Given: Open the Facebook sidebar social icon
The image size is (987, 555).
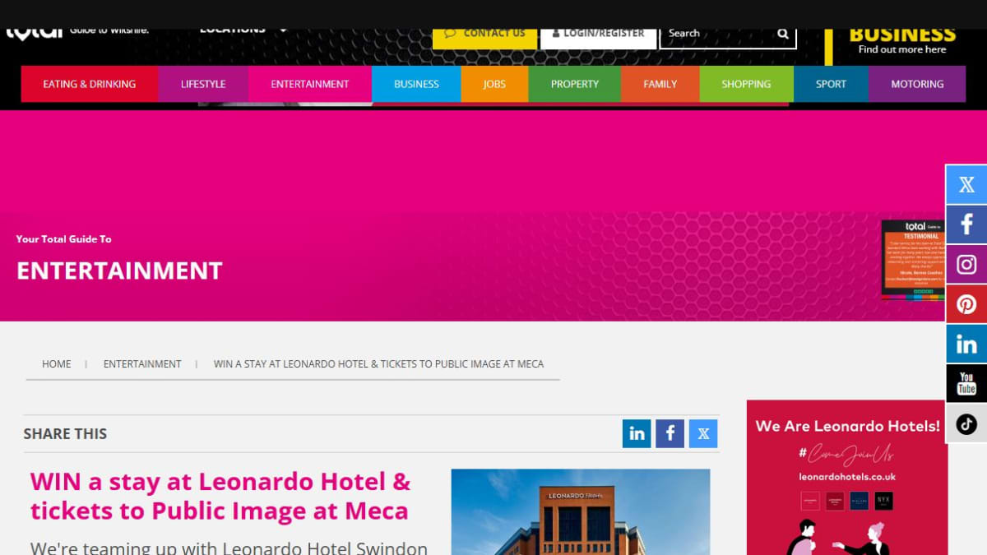Looking at the screenshot, I should tap(966, 224).
